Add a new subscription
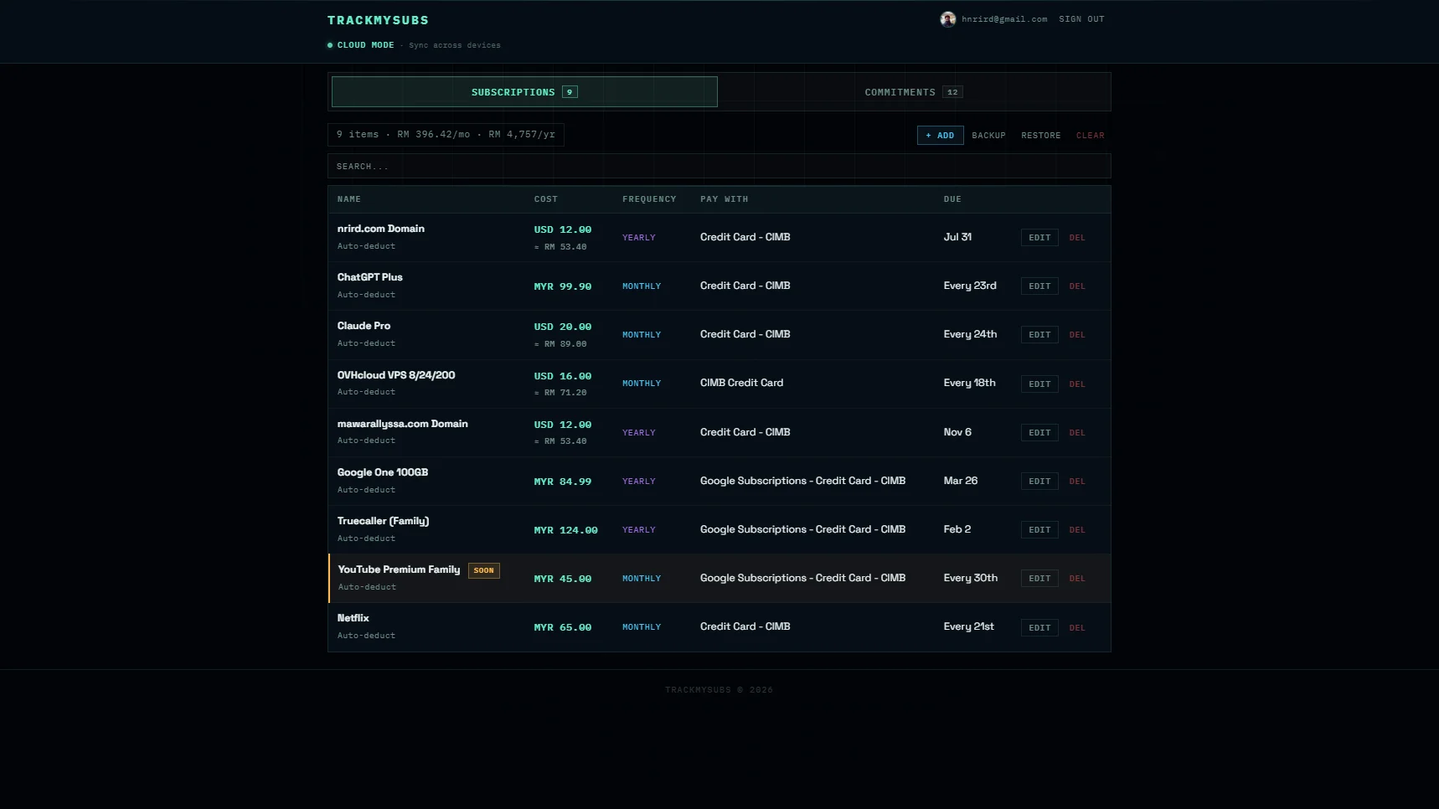Screen dimensions: 1439x809 tap(940, 136)
